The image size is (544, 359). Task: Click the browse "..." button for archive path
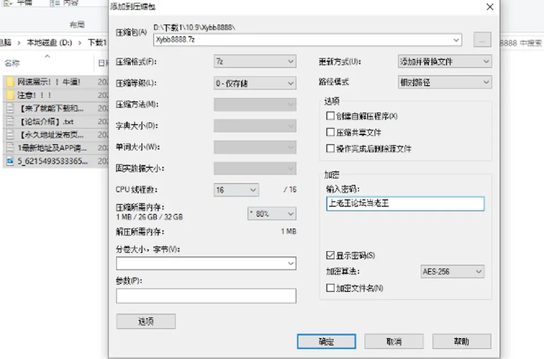coord(482,40)
